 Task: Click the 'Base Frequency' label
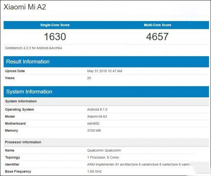tap(18, 171)
